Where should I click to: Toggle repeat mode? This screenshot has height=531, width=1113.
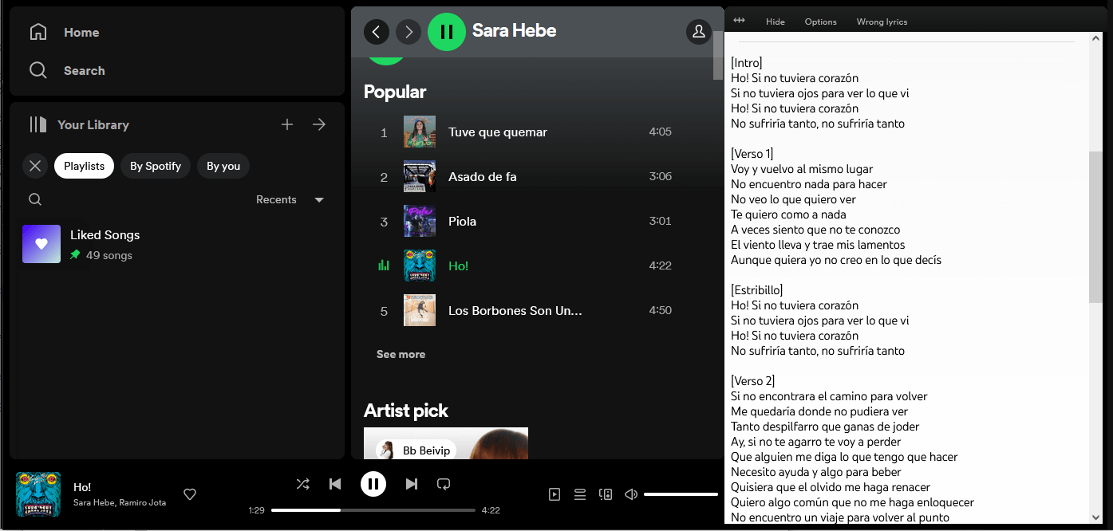pyautogui.click(x=444, y=484)
